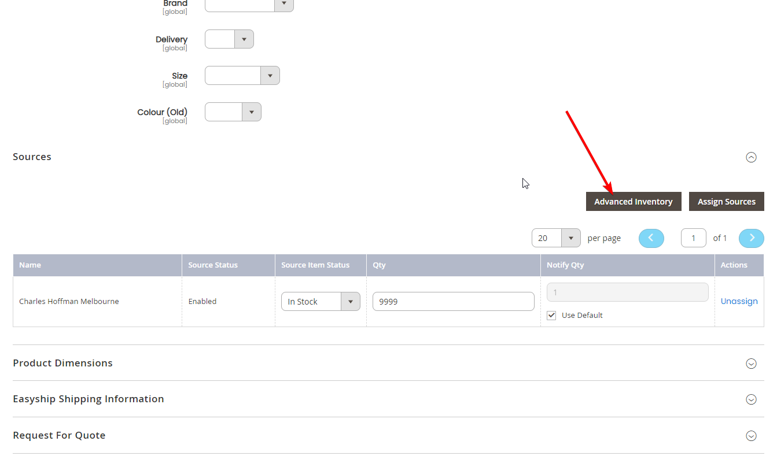
Task: Collapse the Sources section
Action: click(x=751, y=157)
